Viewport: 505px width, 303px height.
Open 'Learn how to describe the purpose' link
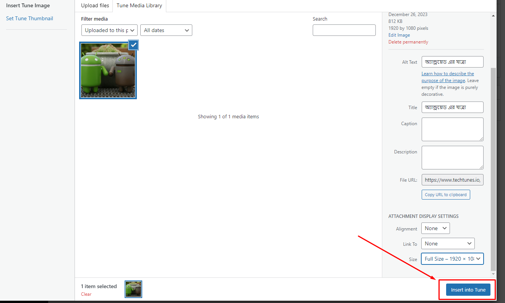[448, 77]
